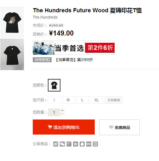The image size is (159, 161).
Task: Share product to Sina Weibo
Action: [x=56, y=144]
